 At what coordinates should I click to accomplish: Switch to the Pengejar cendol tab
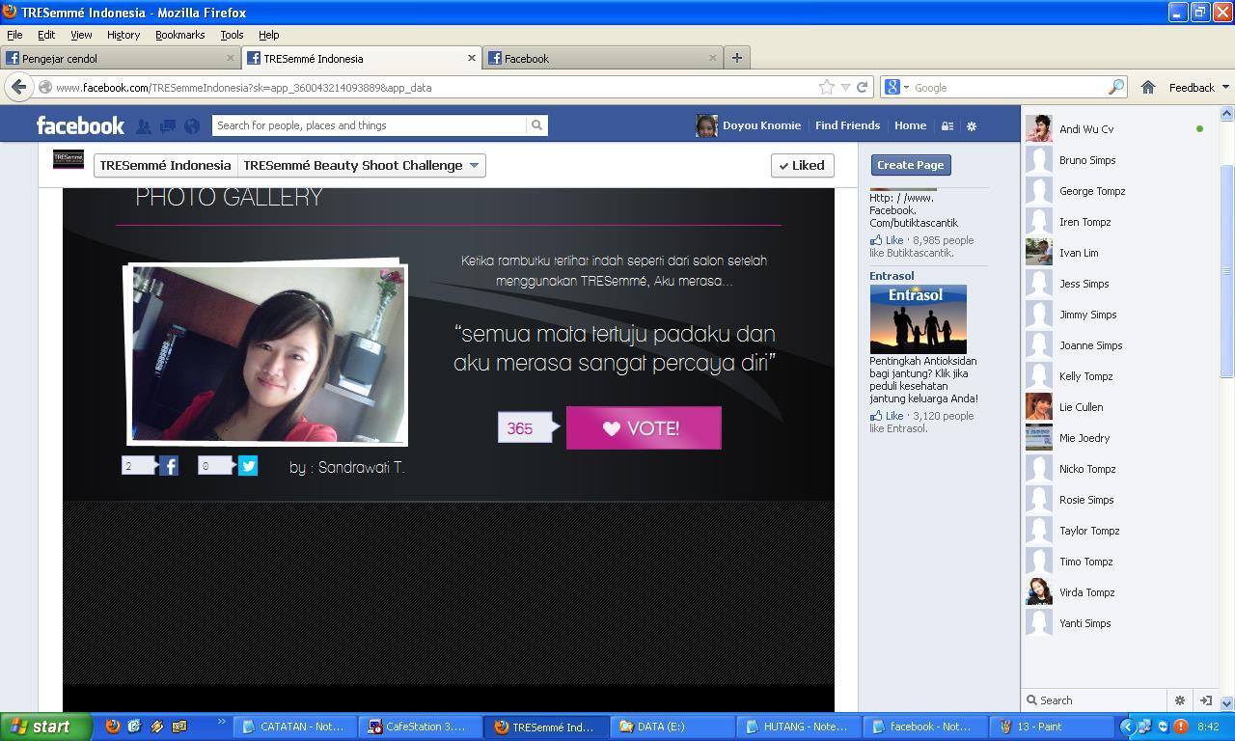(x=120, y=58)
